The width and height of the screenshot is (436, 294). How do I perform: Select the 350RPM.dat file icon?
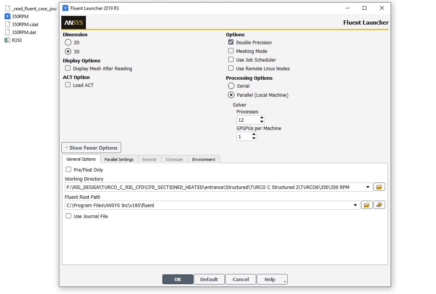8,32
